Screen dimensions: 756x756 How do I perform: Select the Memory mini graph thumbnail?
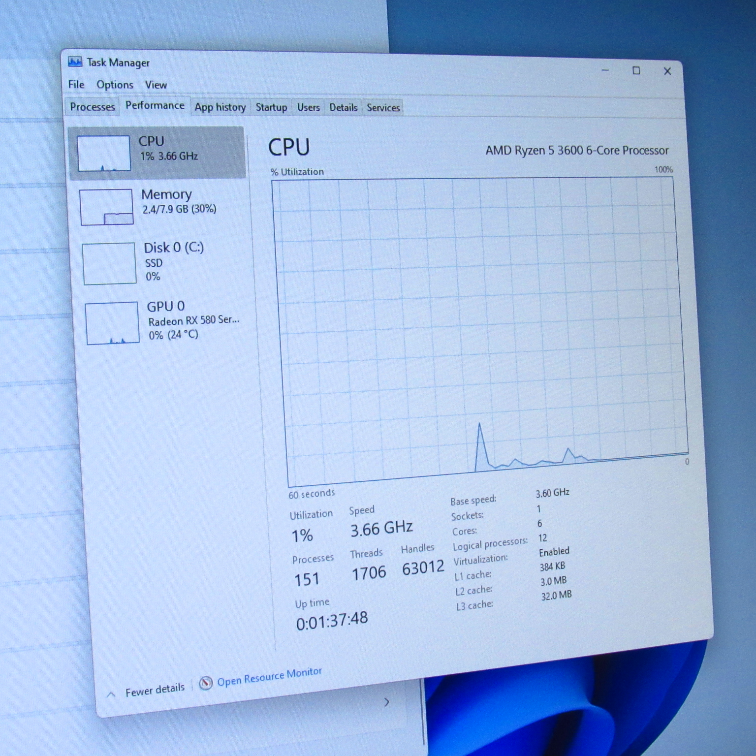(106, 207)
